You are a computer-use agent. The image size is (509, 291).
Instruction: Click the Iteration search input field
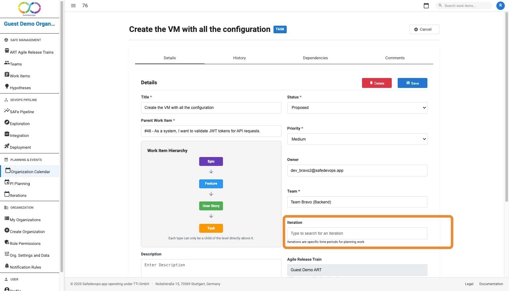(x=357, y=233)
